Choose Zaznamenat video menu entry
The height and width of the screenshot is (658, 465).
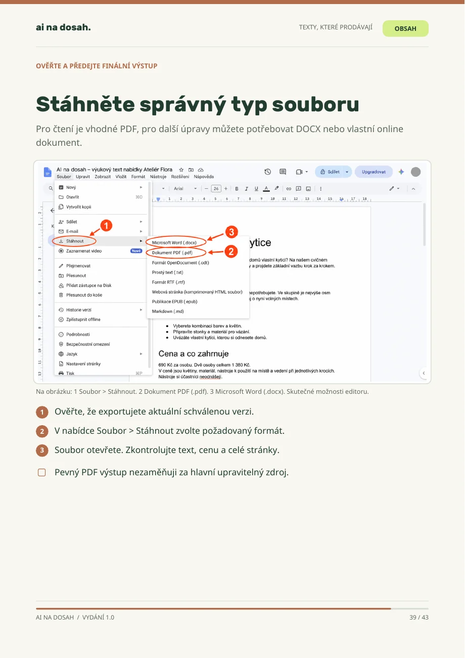coord(100,251)
